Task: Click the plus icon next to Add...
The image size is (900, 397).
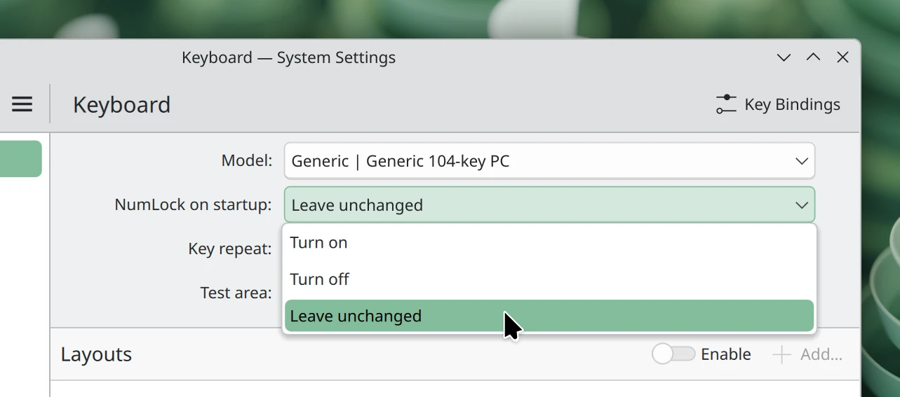Action: coord(781,355)
